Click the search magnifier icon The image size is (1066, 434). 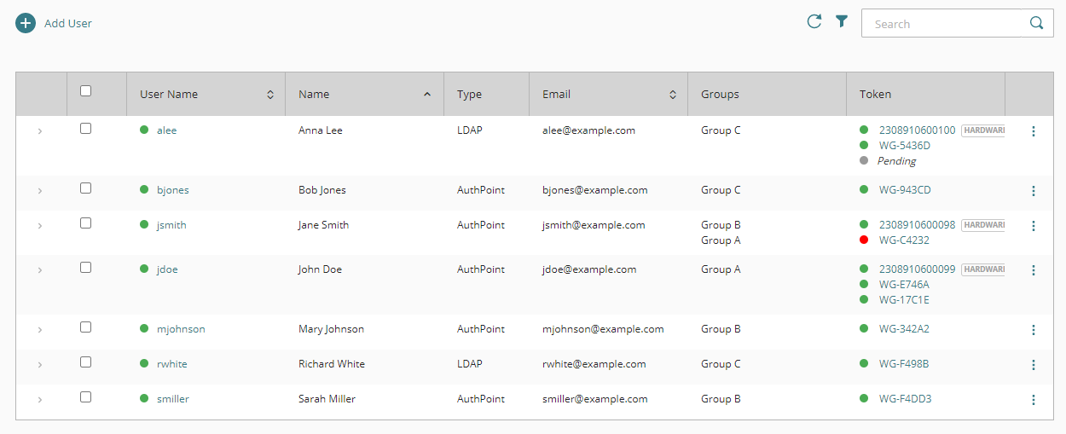(1036, 24)
